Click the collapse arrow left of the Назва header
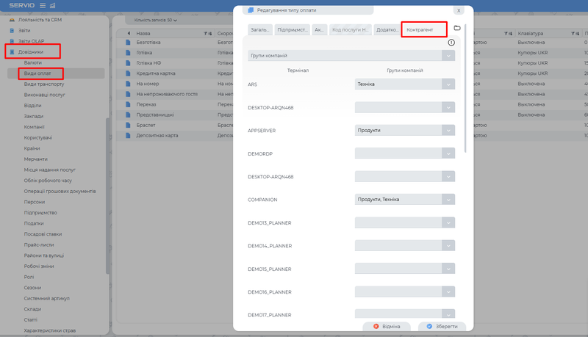 (129, 34)
